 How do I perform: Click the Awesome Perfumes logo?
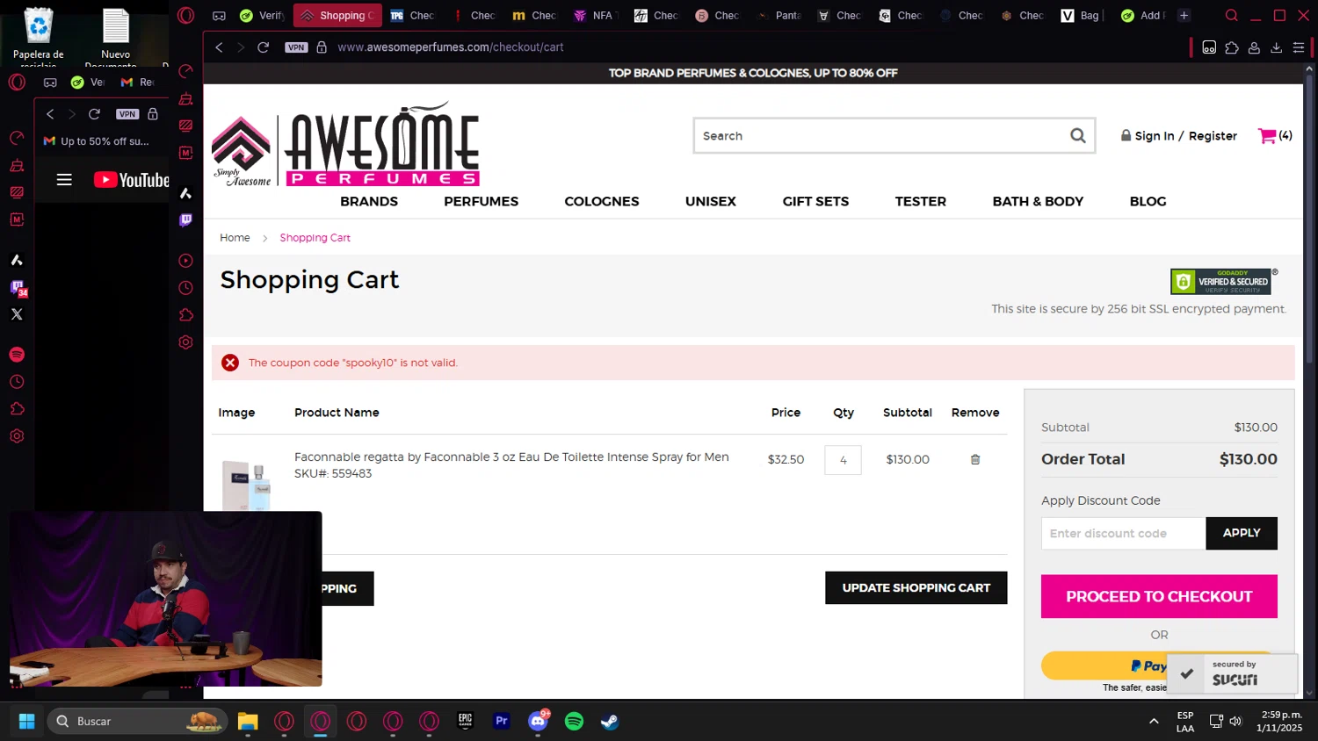pos(346,145)
